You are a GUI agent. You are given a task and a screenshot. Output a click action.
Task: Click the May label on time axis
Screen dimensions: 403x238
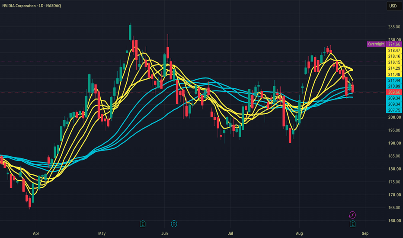coord(102,233)
